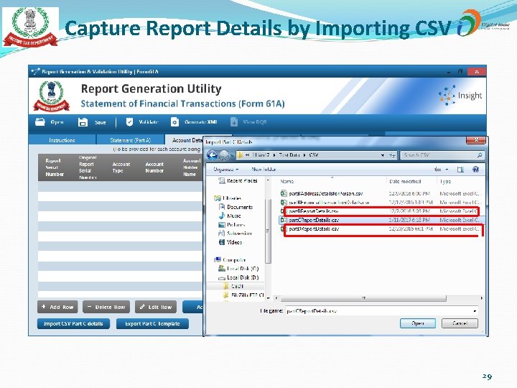
Task: Click the Test Data segment in address path
Action: [289, 154]
